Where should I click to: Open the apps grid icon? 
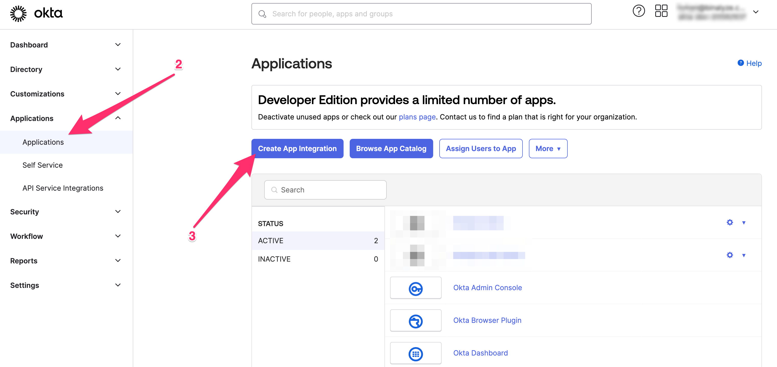click(661, 11)
